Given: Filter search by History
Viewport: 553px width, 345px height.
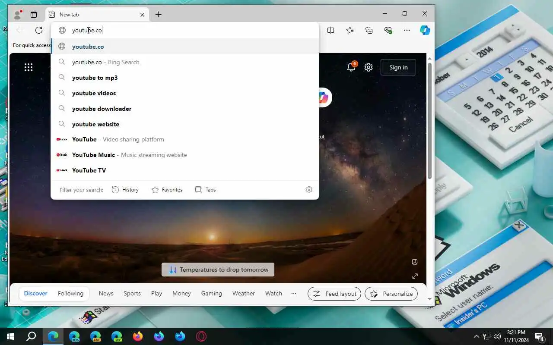Looking at the screenshot, I should [125, 190].
